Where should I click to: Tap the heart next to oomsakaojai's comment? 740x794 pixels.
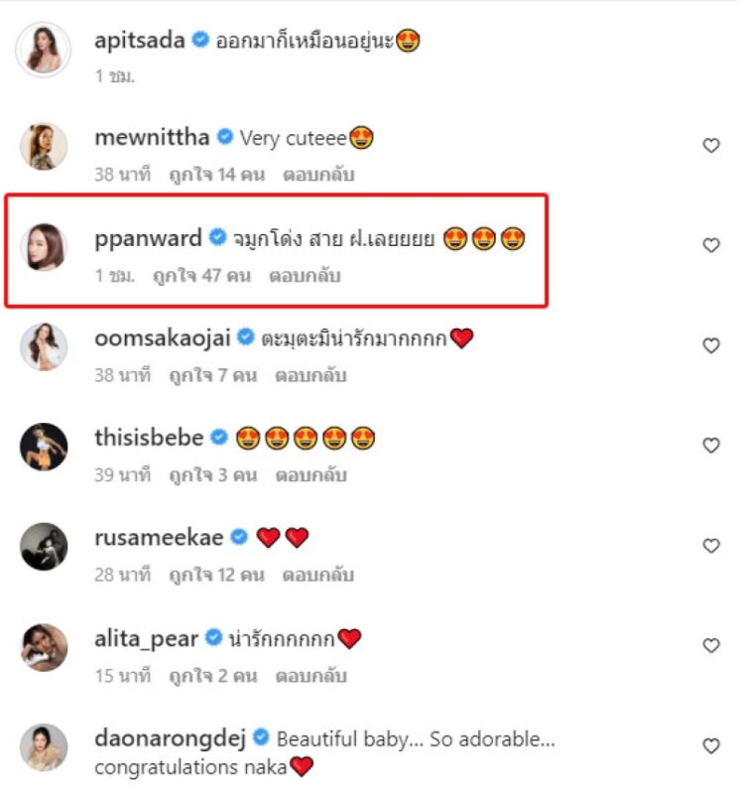[710, 345]
